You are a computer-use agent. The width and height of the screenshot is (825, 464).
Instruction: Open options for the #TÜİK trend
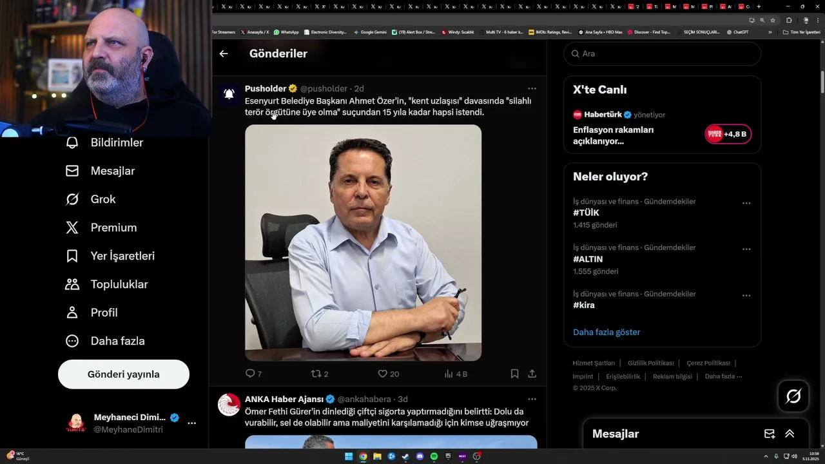click(x=746, y=203)
